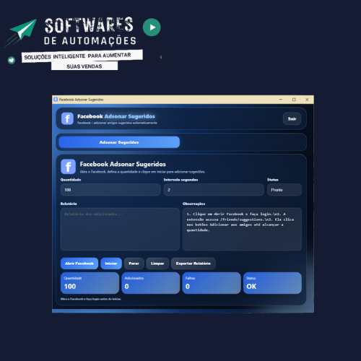The height and width of the screenshot is (361, 361).
Task: Click the hint text Abra o Facebook e faça login
Action: [x=91, y=299]
